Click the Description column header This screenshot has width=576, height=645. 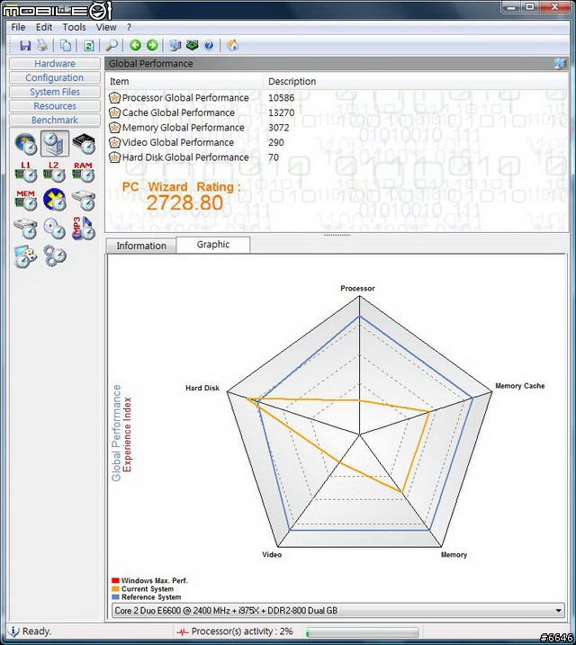(x=416, y=82)
